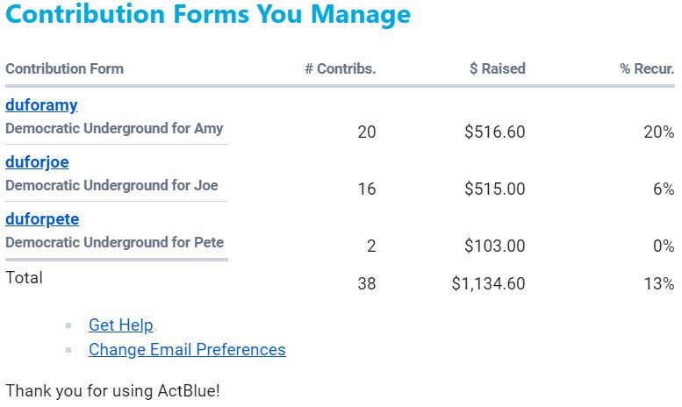This screenshot has width=682, height=407.
Task: Click the Contribution Forms You Manage heading
Action: pyautogui.click(x=208, y=15)
